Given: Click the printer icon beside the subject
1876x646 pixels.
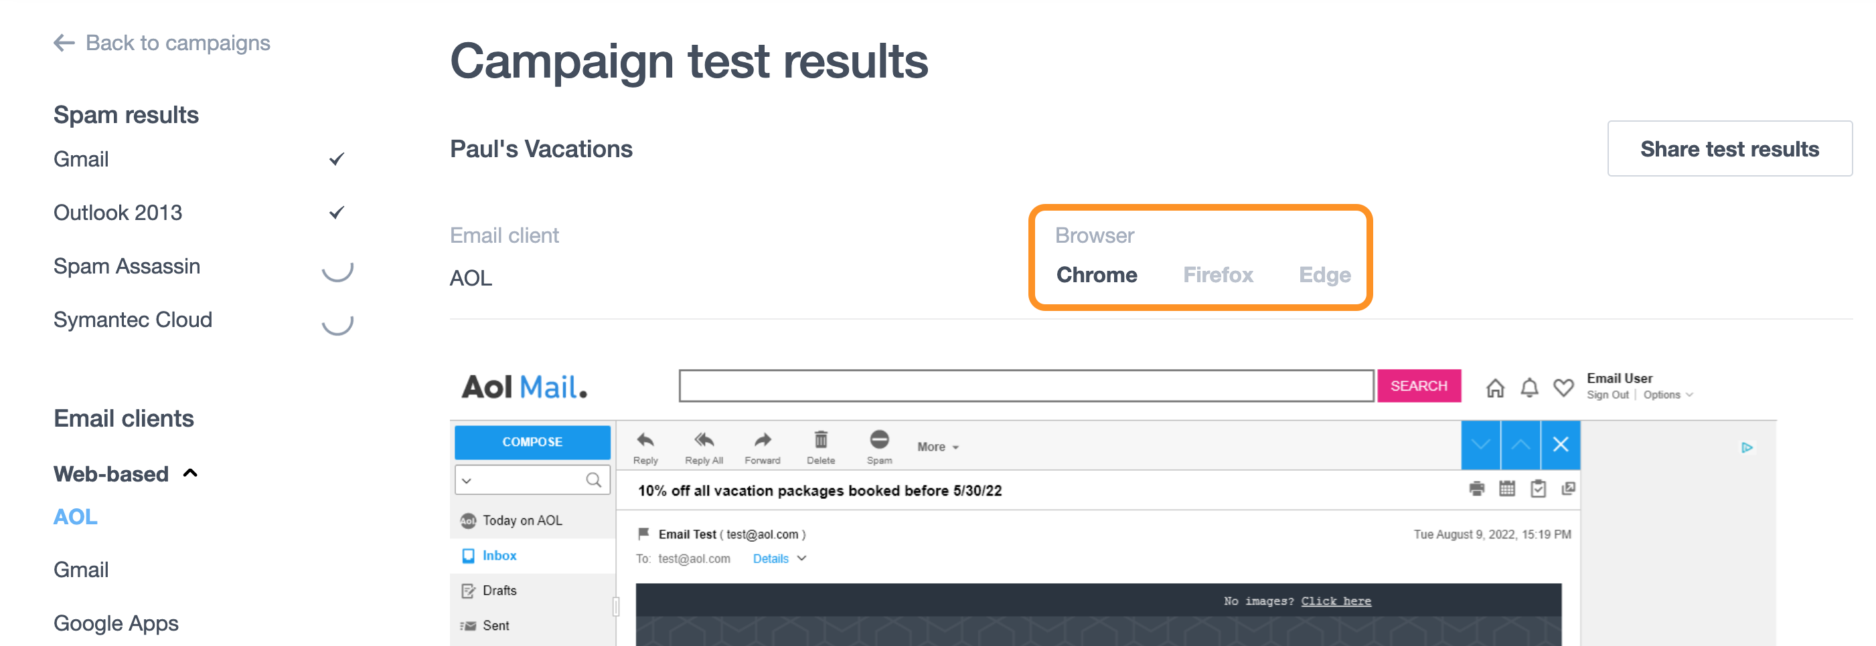Looking at the screenshot, I should (1476, 489).
